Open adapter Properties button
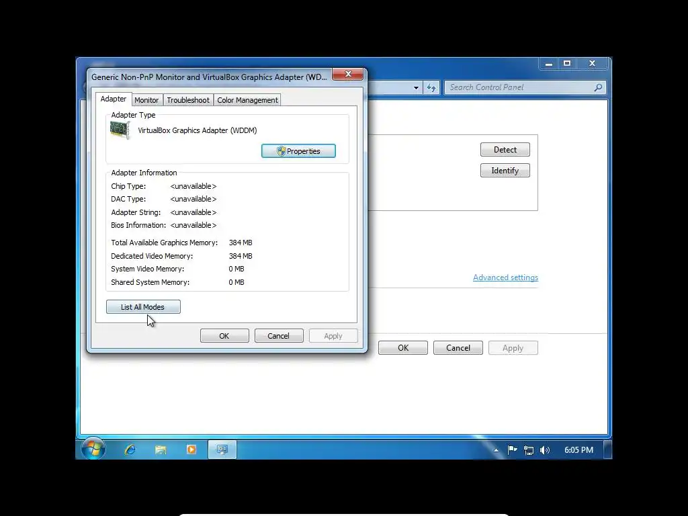 298,151
